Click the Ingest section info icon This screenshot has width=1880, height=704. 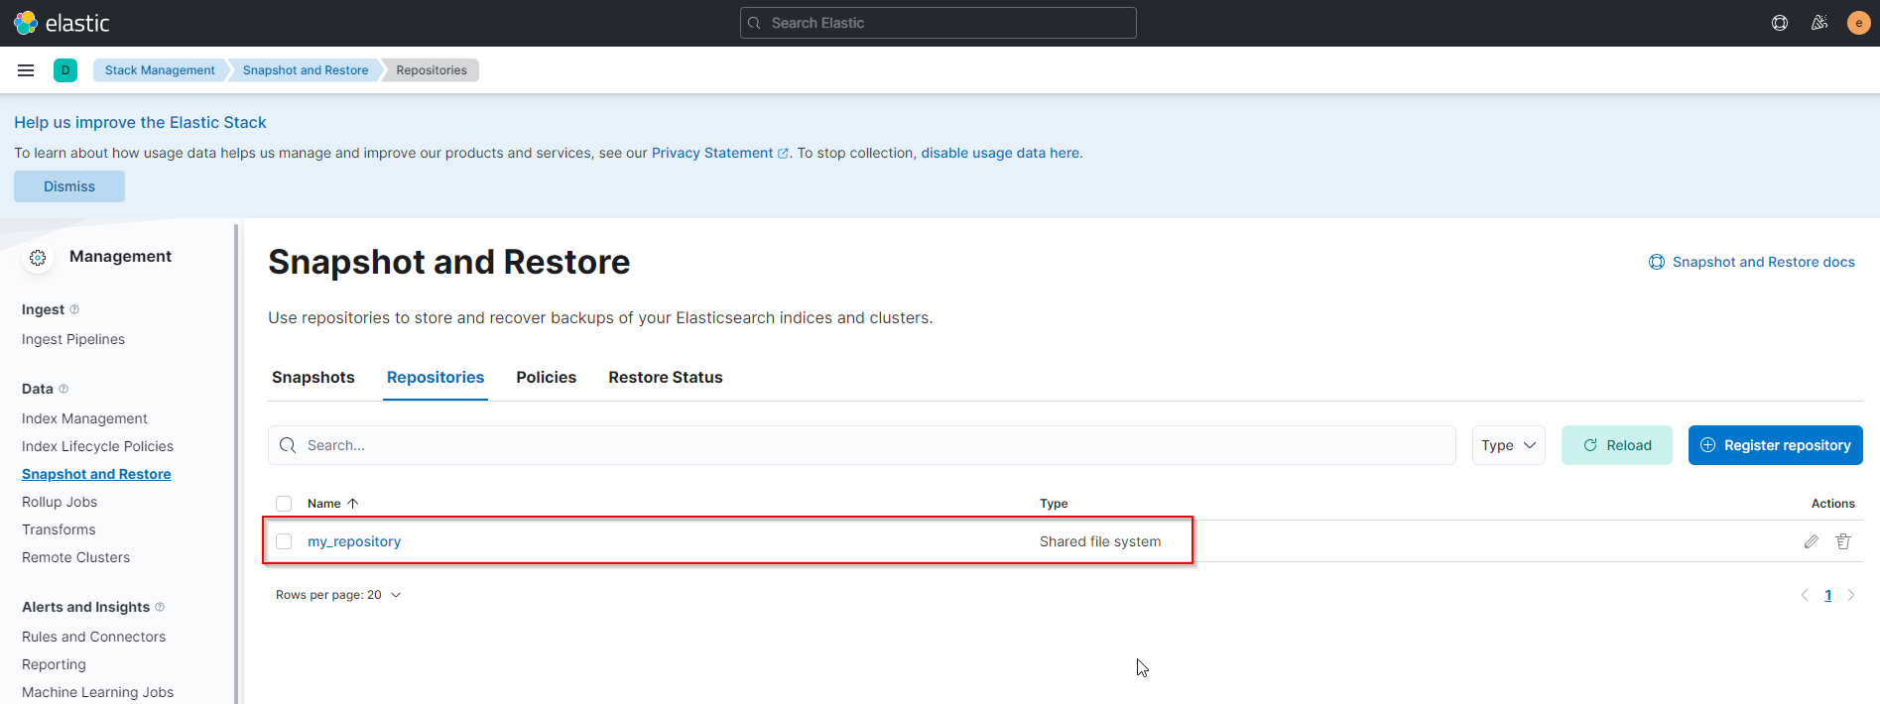74,309
